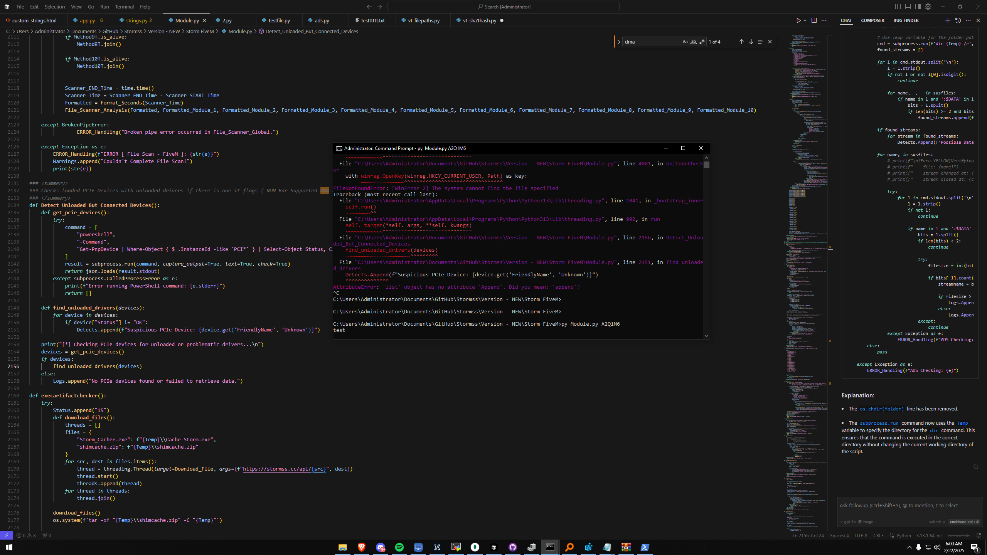Split the editor right
Viewport: 987px width, 555px height.
[814, 20]
